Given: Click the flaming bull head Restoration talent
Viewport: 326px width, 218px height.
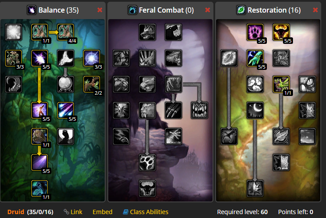Looking at the screenshot, I should pyautogui.click(x=281, y=32).
